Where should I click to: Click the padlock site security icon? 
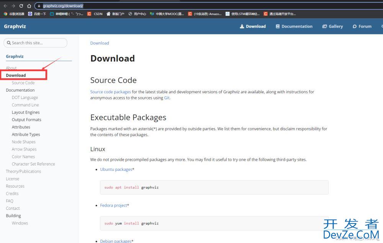39,6
